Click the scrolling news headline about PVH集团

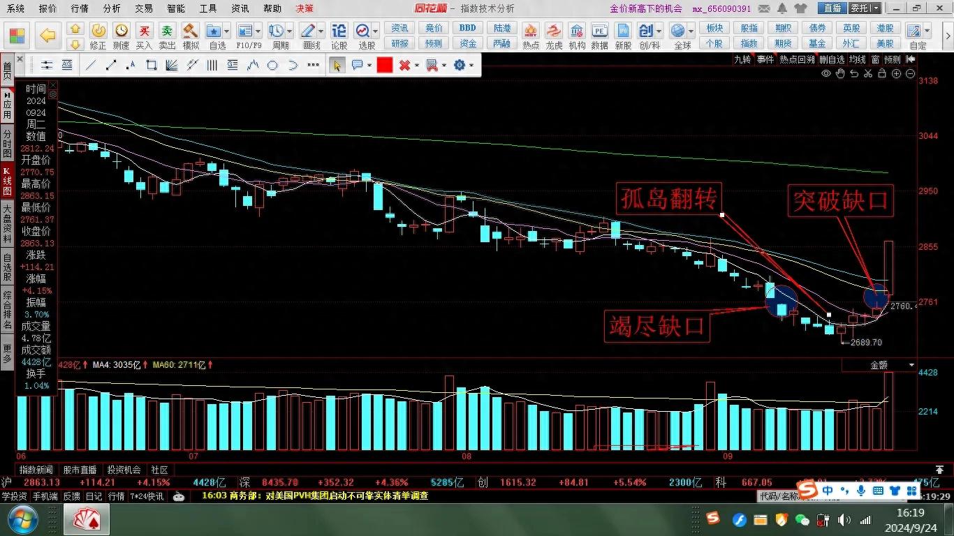pyautogui.click(x=314, y=496)
